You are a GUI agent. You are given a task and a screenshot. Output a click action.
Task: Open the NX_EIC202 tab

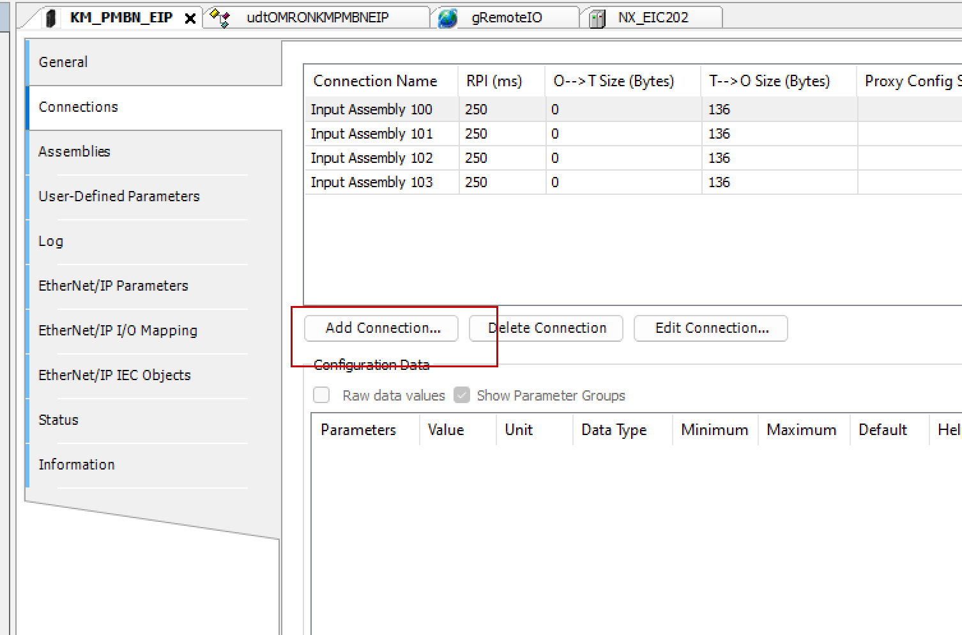(653, 18)
